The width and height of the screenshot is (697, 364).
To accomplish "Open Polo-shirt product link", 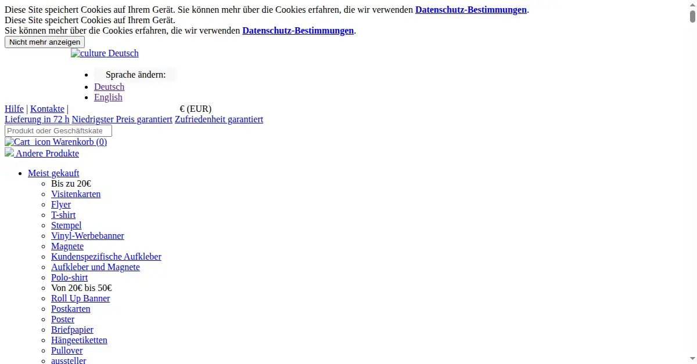I will point(70,278).
